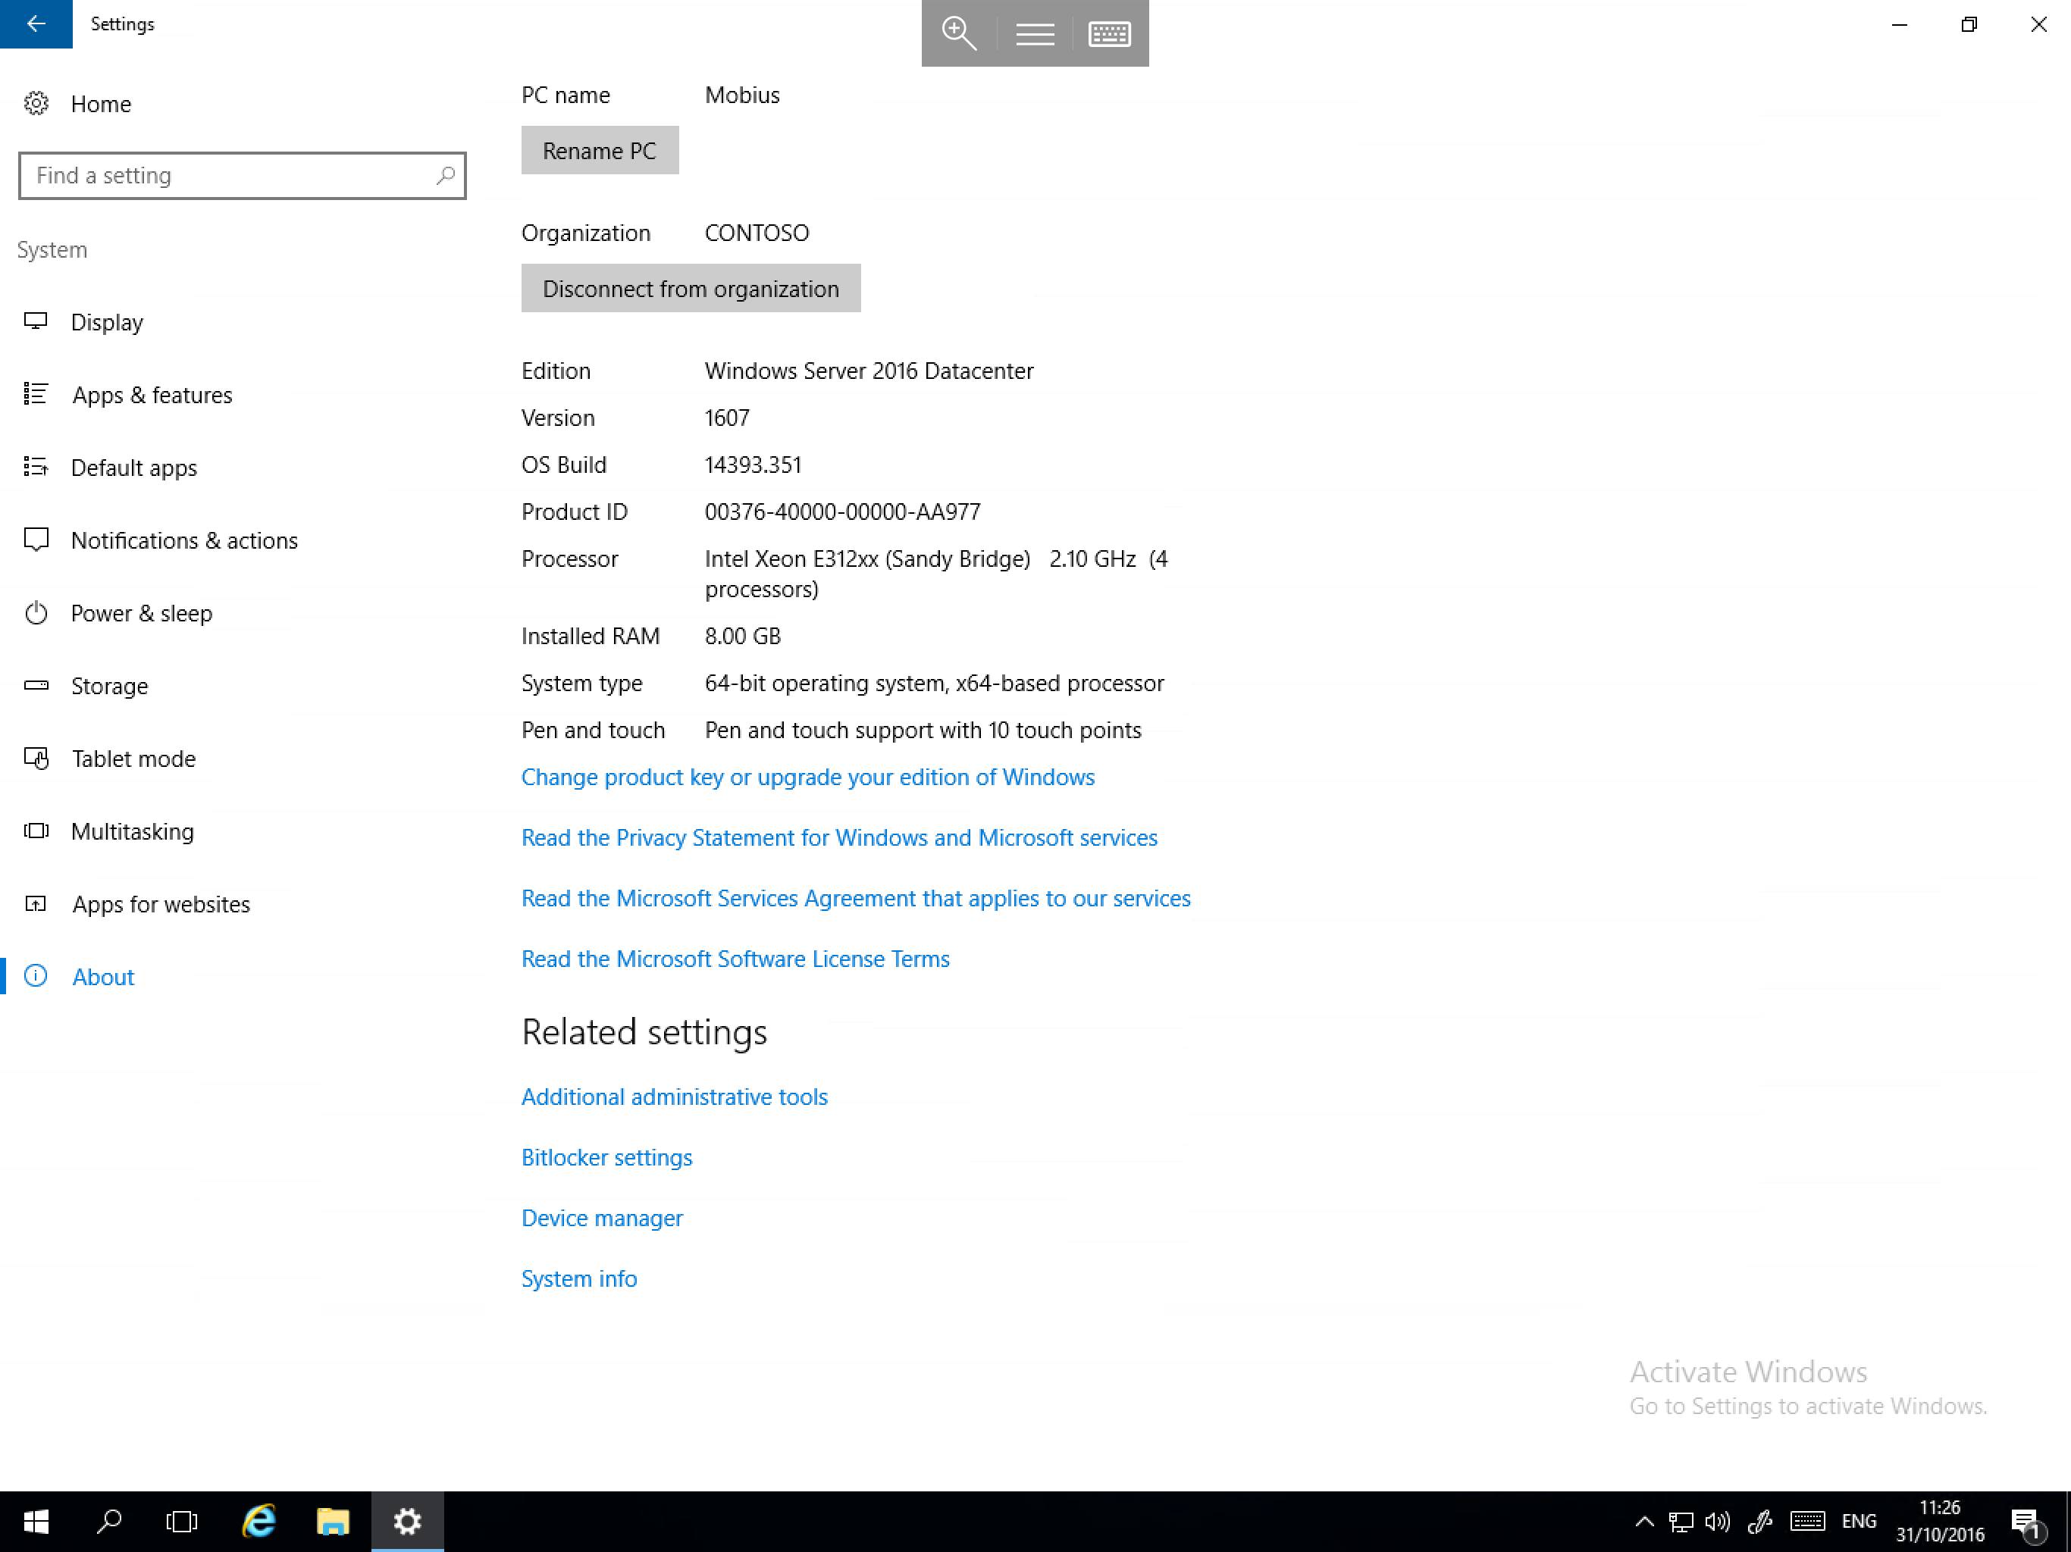Click Edition value Windows Server 2016 Datacenter

(x=869, y=371)
